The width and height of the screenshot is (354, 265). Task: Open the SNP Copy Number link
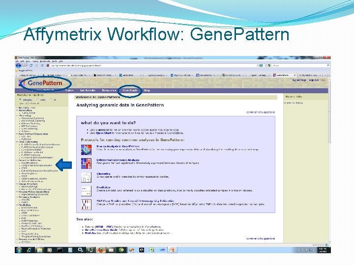tap(135, 201)
